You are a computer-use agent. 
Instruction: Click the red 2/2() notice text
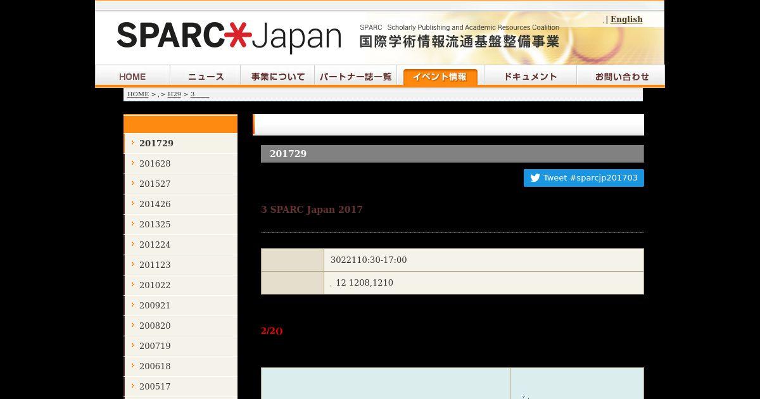click(x=272, y=331)
